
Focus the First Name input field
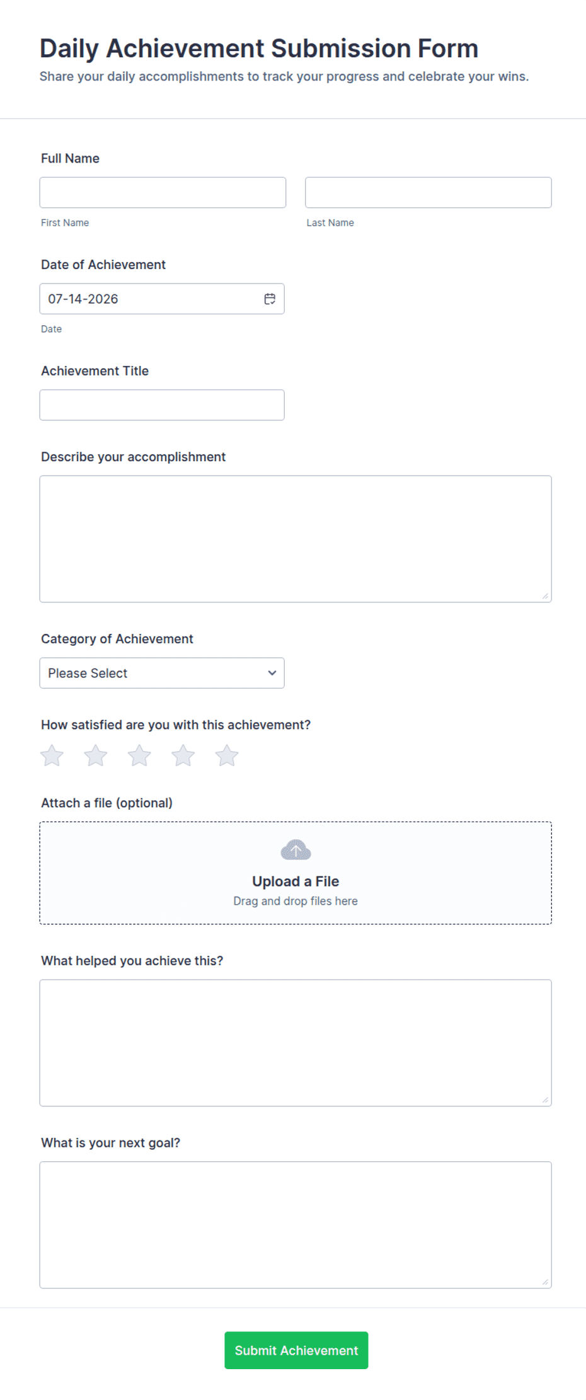[x=163, y=192]
